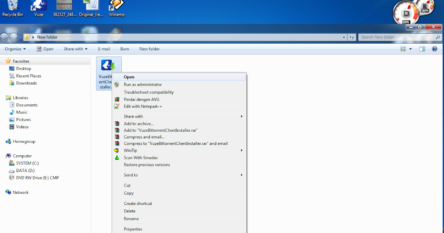Viewport: 444px width, 233px height.
Task: Open the Winamp desktop shortcut
Action: (117, 9)
